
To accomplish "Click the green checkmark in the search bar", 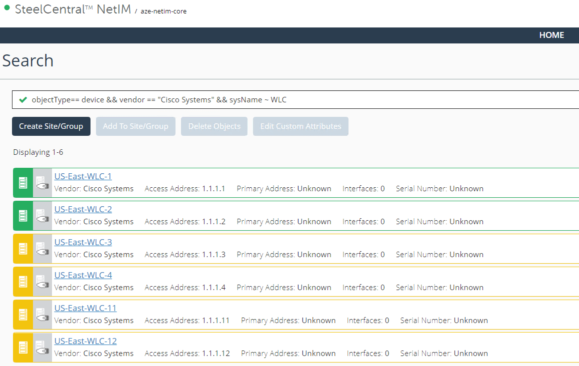I will coord(23,99).
